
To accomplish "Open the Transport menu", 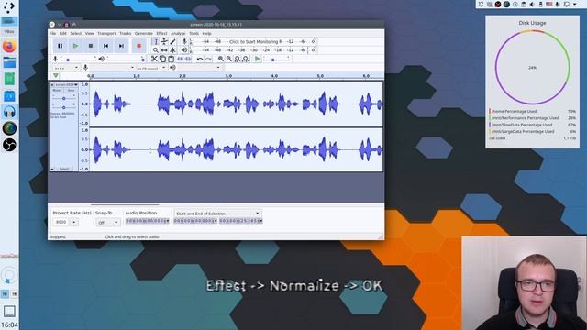I will (x=106, y=33).
